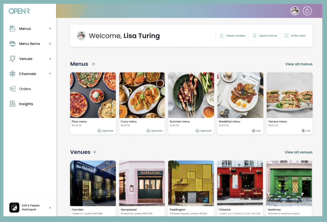327x222 pixels.
Task: Click '9 Sheldon Square, London W2 6EZ' address
Action: 188,213
